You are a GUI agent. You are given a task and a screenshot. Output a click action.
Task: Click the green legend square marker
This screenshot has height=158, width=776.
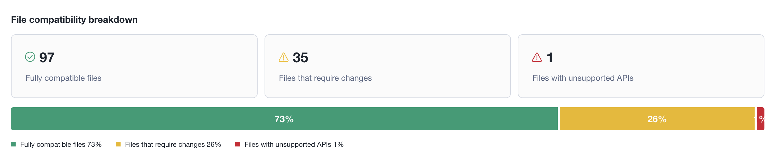pyautogui.click(x=13, y=144)
